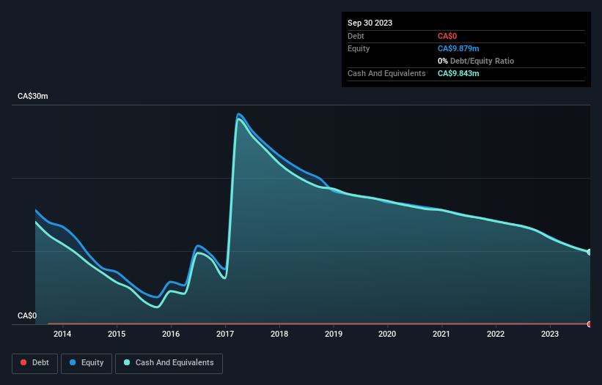Image resolution: width=602 pixels, height=385 pixels.
Task: Click the 2017 x-axis label
Action: tap(225, 334)
